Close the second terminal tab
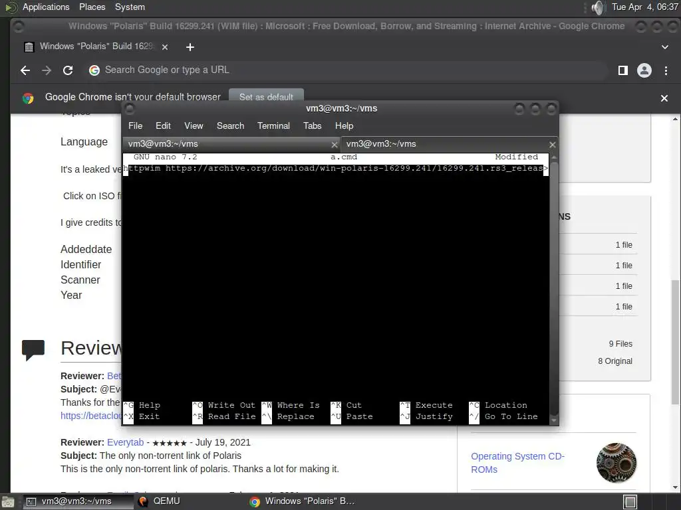This screenshot has width=681, height=510. click(x=553, y=145)
